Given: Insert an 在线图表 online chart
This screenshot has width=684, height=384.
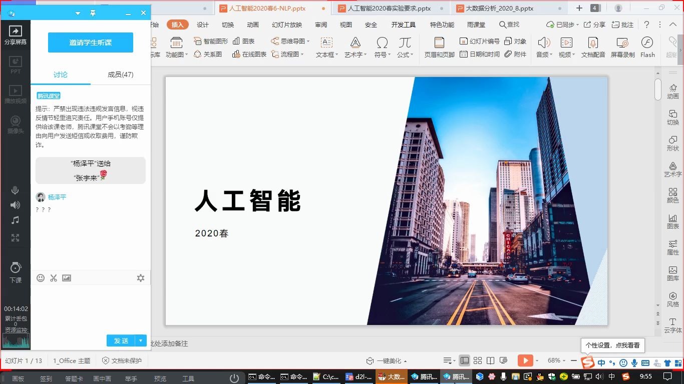Looking at the screenshot, I should coord(249,54).
